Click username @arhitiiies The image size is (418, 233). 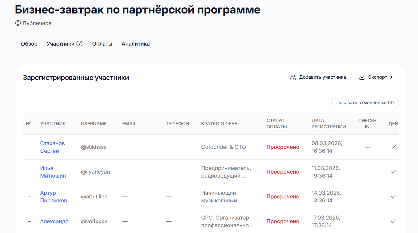[x=94, y=197]
